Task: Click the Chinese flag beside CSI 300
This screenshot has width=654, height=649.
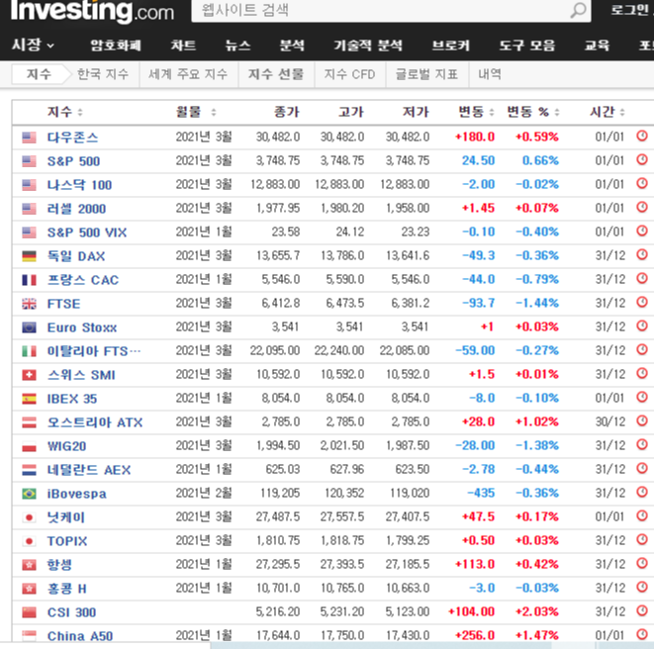Action: point(29,612)
